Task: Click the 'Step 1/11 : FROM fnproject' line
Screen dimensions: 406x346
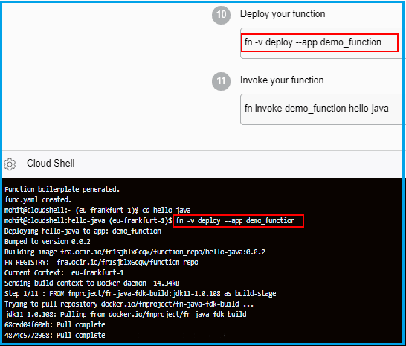Action: coord(140,293)
